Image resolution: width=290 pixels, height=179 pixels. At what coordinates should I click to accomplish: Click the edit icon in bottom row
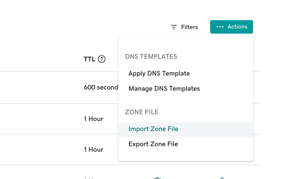pos(222,178)
